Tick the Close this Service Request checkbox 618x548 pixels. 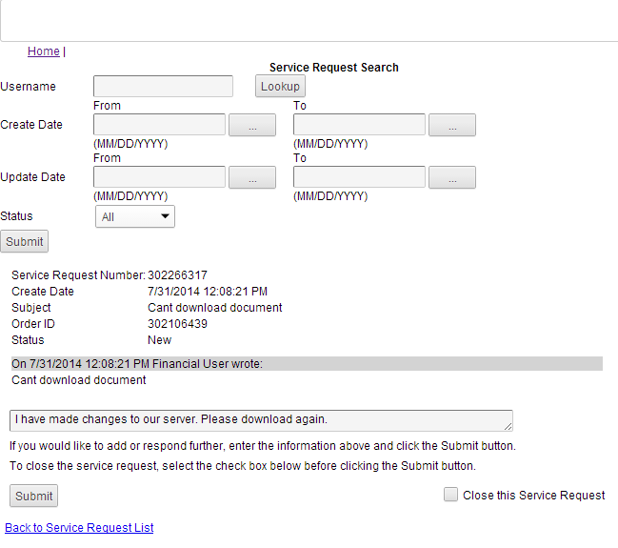(451, 495)
